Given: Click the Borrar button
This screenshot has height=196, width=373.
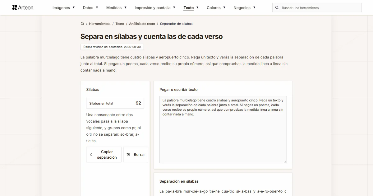Looking at the screenshot, I should coord(136,155).
